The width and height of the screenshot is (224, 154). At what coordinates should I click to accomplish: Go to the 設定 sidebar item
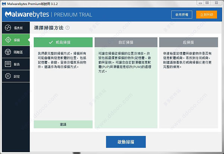tap(16, 76)
